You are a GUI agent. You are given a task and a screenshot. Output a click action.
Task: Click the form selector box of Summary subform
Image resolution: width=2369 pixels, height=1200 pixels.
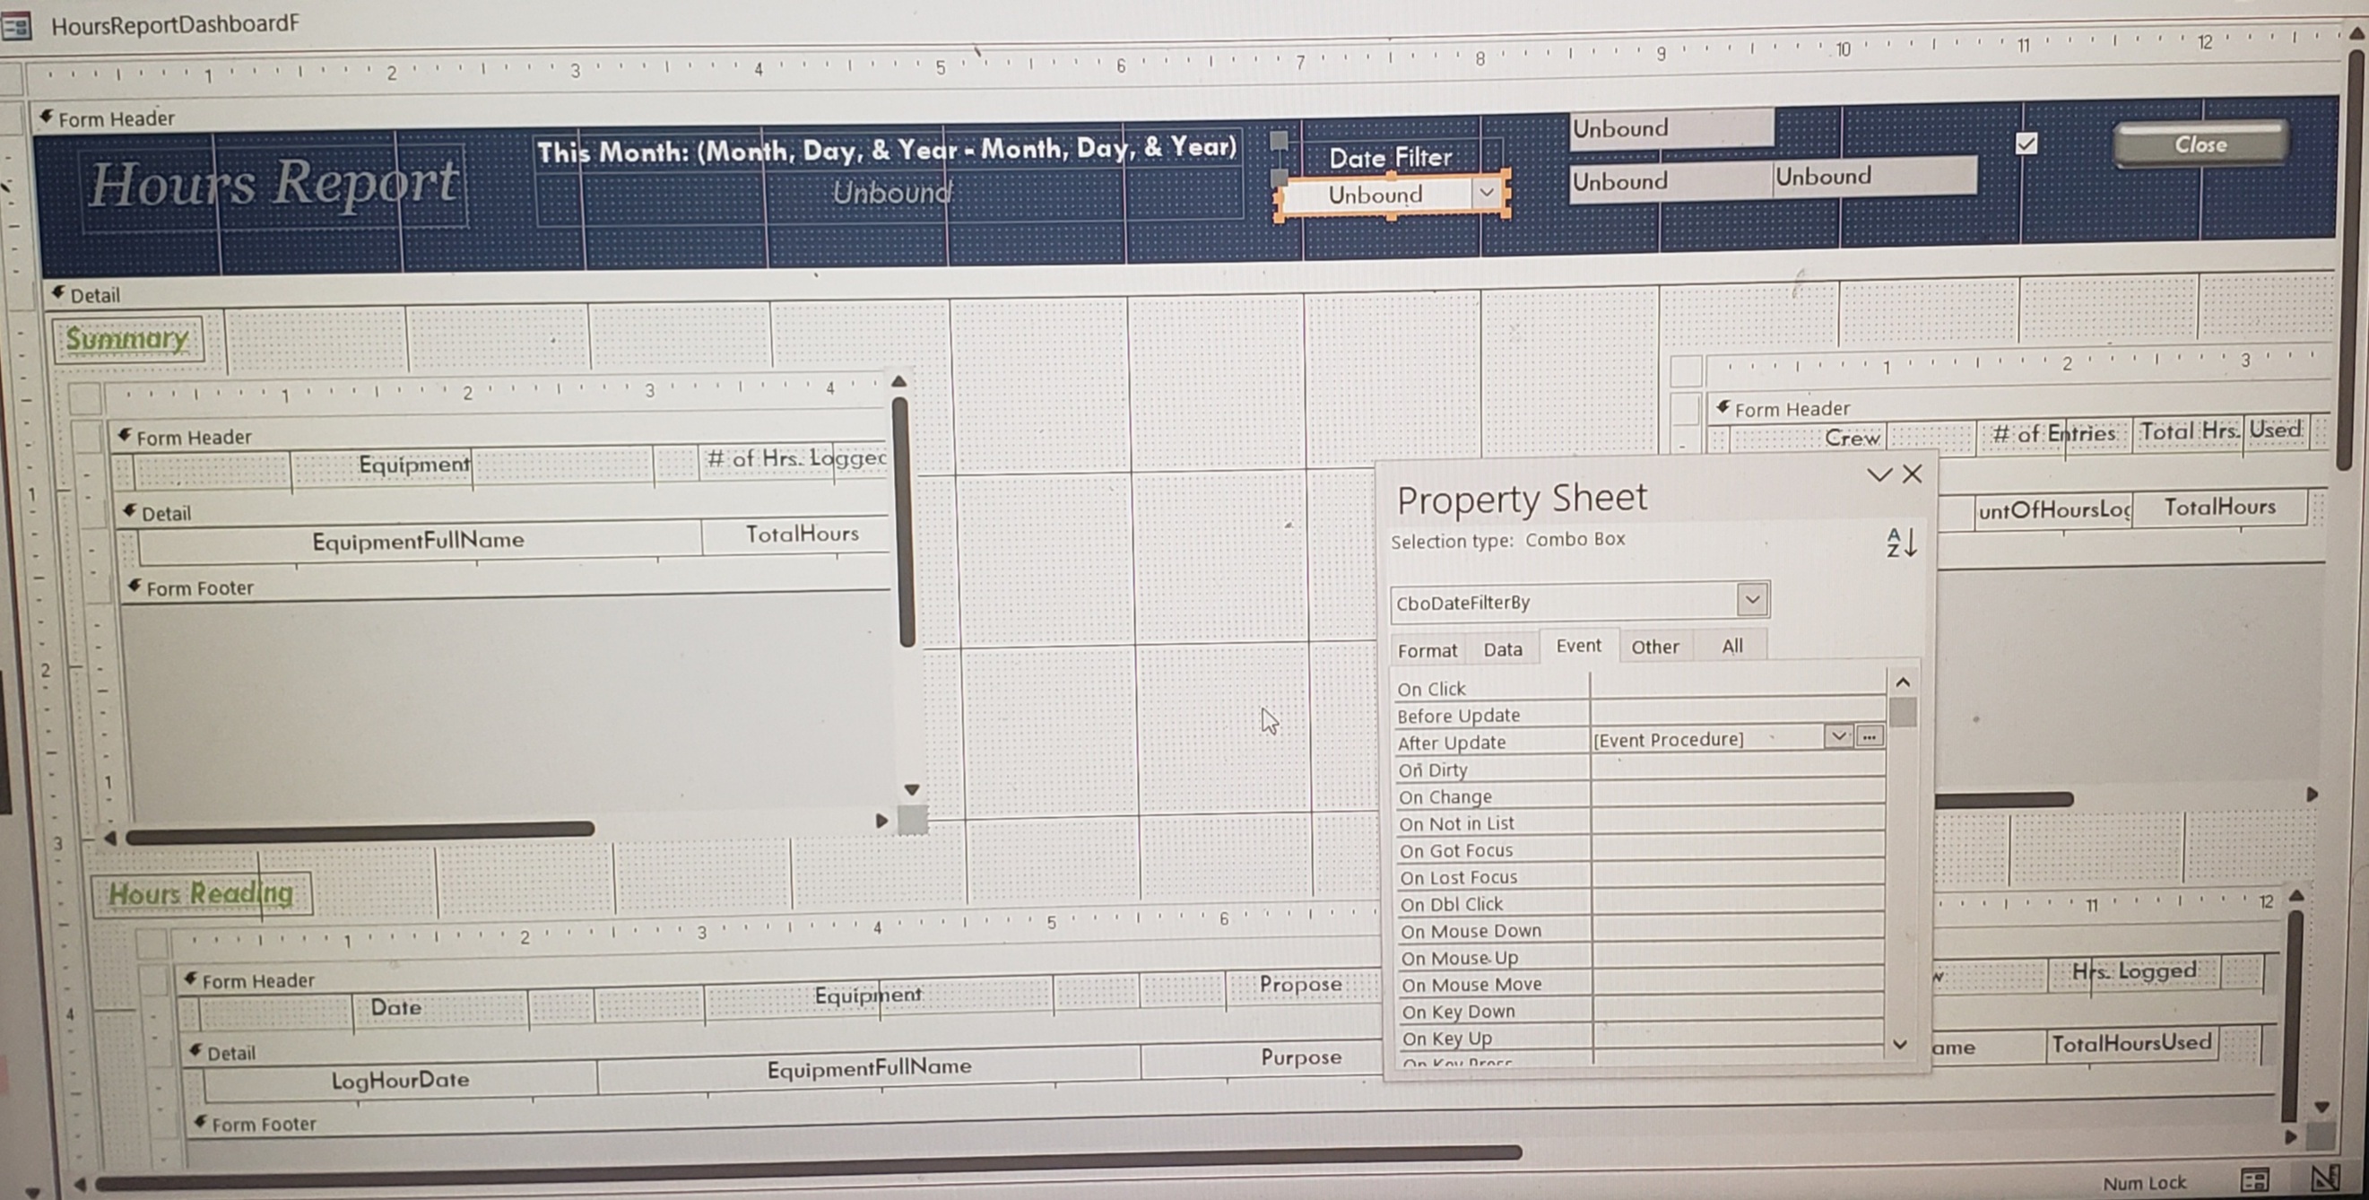pos(88,399)
